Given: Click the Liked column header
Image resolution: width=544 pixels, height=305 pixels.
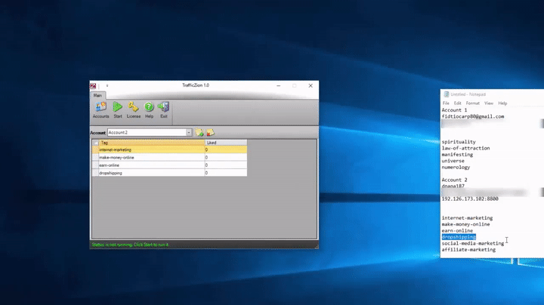Looking at the screenshot, I should pos(226,143).
